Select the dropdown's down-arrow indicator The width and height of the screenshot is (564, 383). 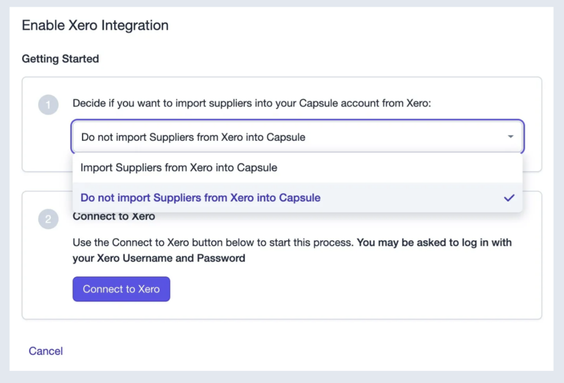click(510, 135)
